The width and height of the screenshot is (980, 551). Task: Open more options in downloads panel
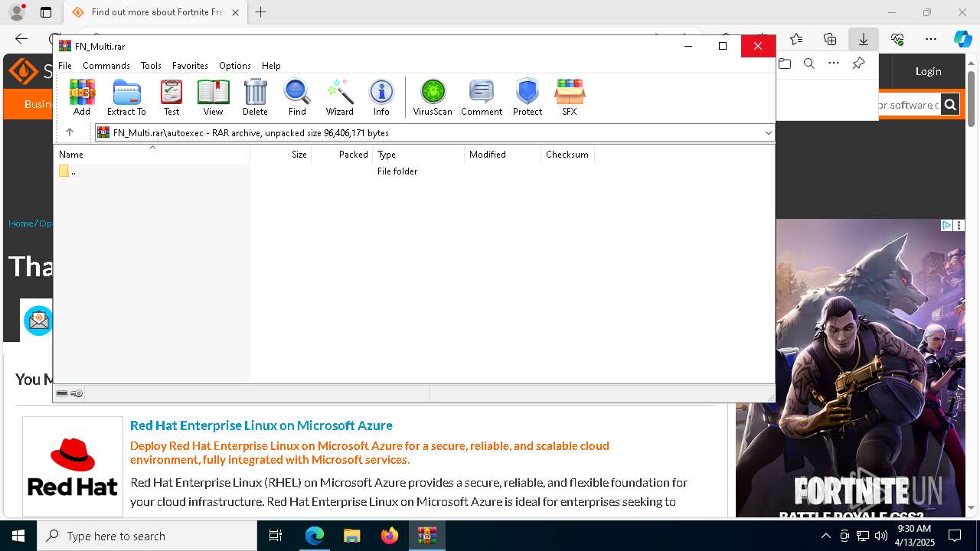[x=834, y=64]
